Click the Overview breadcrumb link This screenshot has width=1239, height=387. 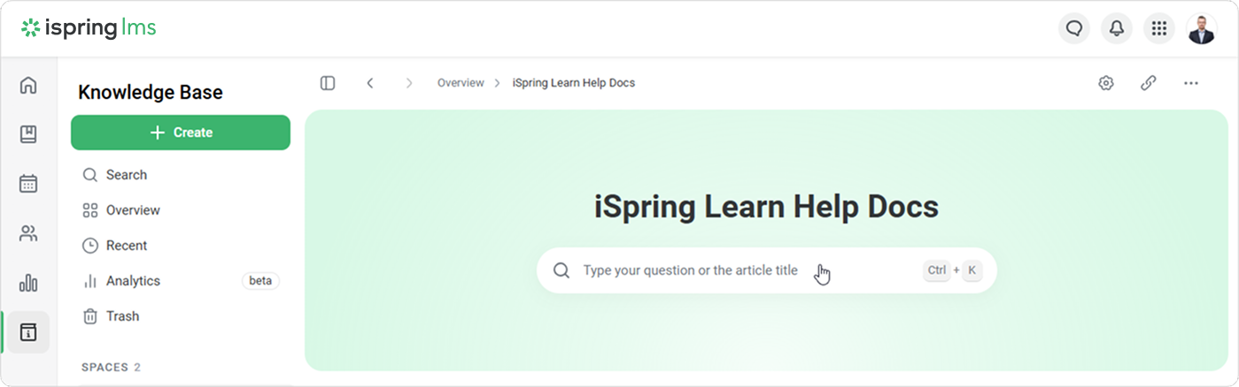point(461,83)
